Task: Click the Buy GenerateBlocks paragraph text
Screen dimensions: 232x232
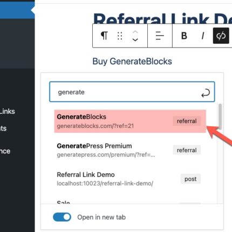Action: point(132,62)
